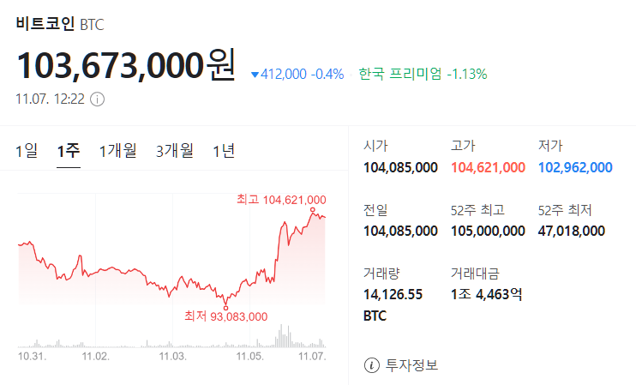Click the 최저 low marker on chart
636x385 pixels.
click(x=225, y=306)
